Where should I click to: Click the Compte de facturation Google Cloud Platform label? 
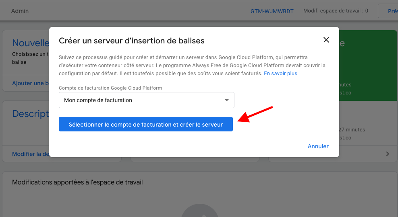coord(110,88)
